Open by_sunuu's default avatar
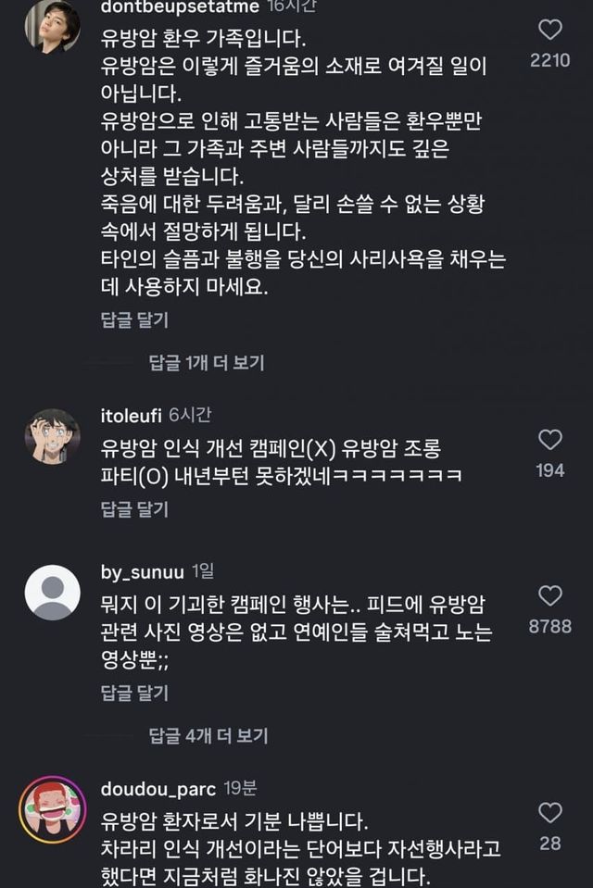593x888 pixels. [52, 592]
